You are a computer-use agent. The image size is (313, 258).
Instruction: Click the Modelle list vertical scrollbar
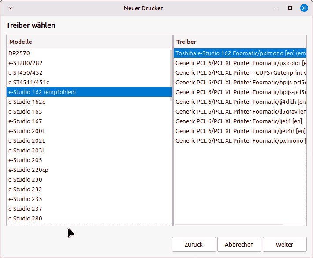(171, 76)
